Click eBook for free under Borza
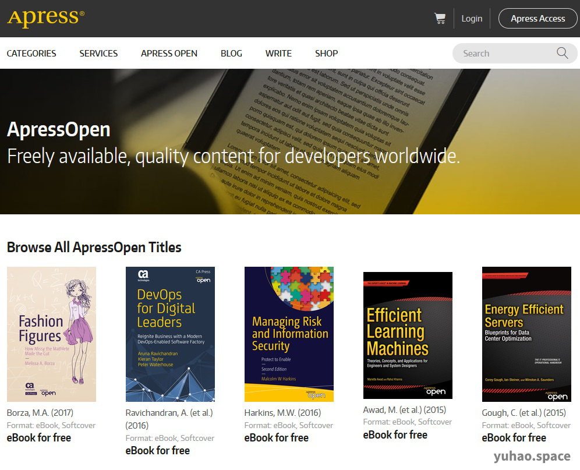The image size is (580, 470). pyautogui.click(x=39, y=437)
